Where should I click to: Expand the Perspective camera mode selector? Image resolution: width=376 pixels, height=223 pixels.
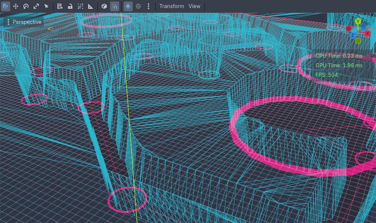[x=27, y=22]
